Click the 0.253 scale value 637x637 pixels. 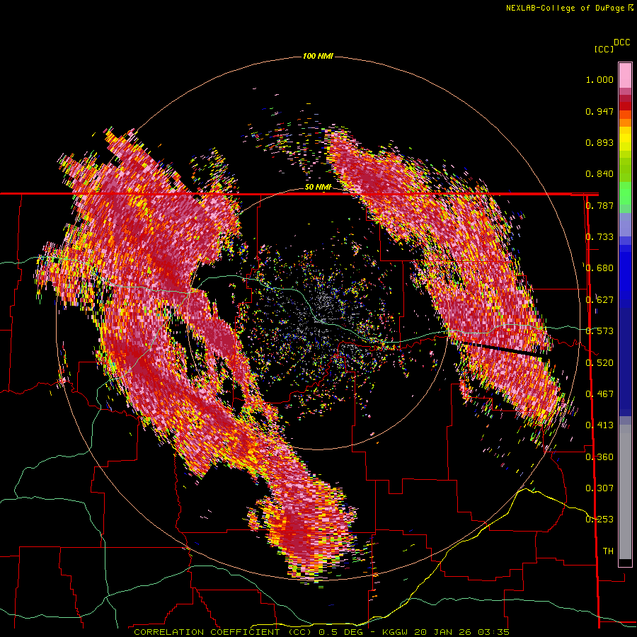pos(599,520)
